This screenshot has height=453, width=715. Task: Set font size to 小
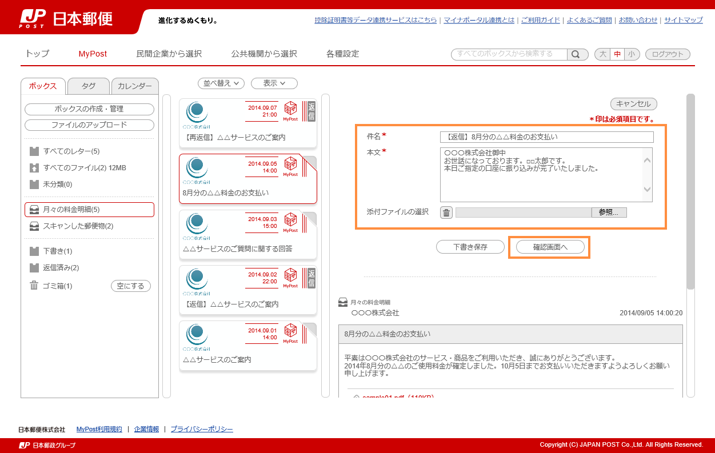[632, 54]
